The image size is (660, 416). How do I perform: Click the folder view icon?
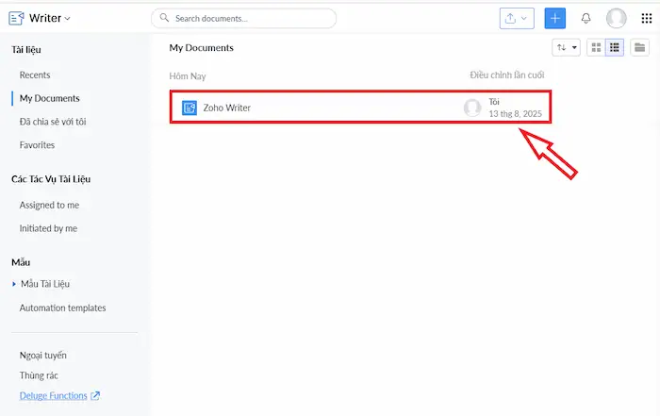point(640,47)
